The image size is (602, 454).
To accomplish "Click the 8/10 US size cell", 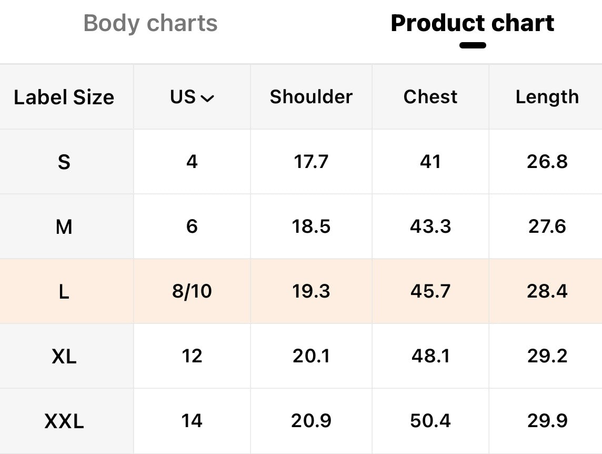I will click(x=192, y=291).
